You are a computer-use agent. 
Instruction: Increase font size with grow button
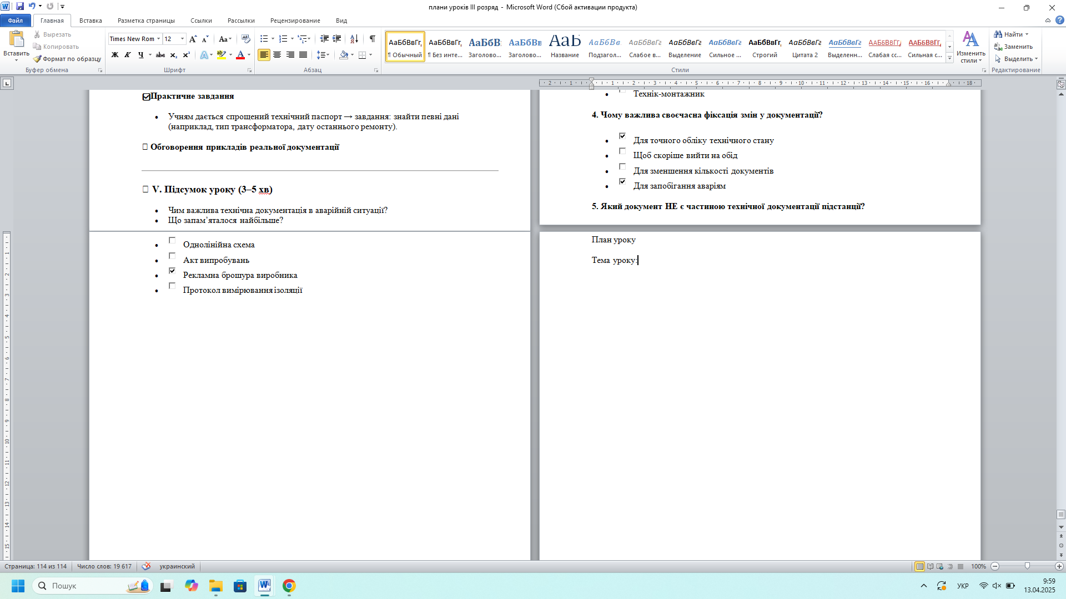[x=193, y=39]
